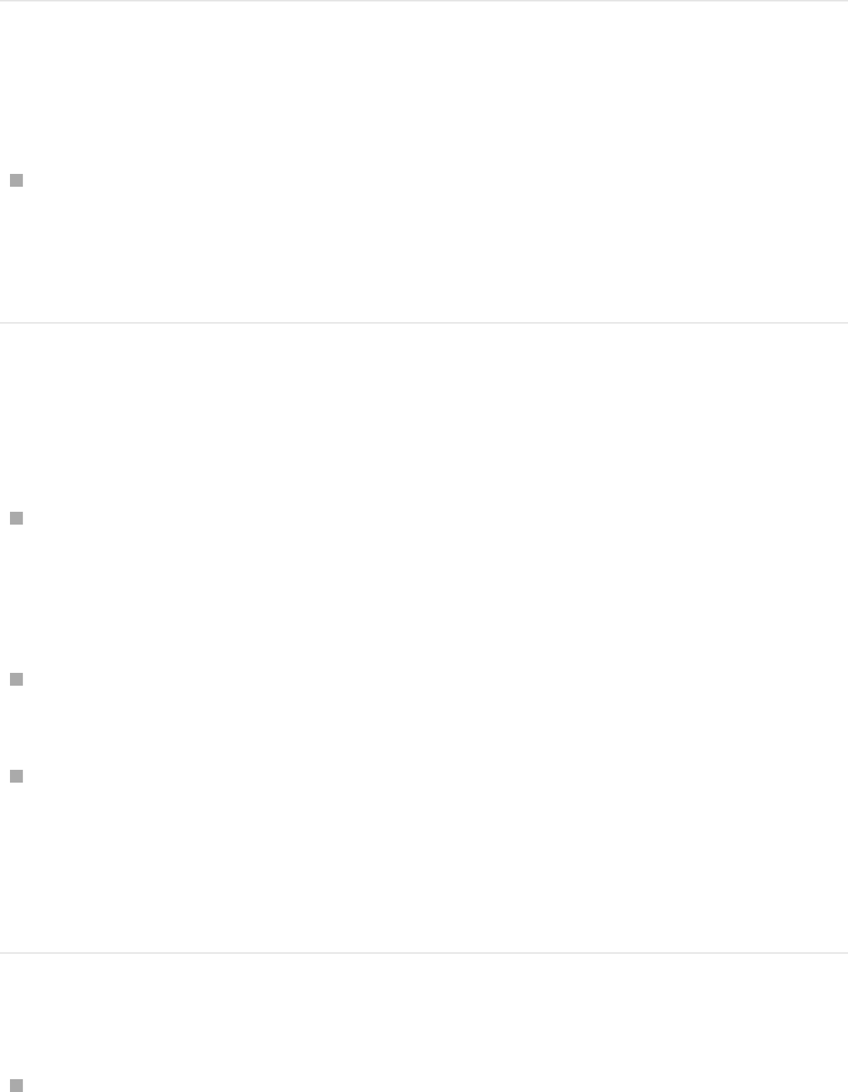Toggle the lowest gray square bullet on the page

click(16, 1086)
